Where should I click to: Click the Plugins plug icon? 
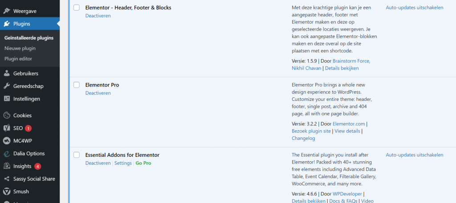coord(7,24)
